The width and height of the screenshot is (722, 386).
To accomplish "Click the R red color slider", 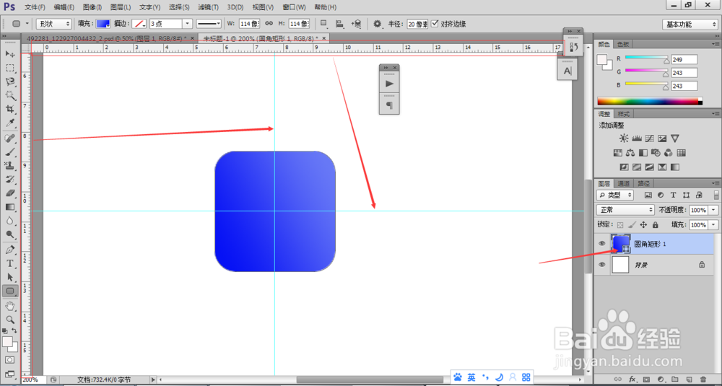I will click(x=646, y=58).
